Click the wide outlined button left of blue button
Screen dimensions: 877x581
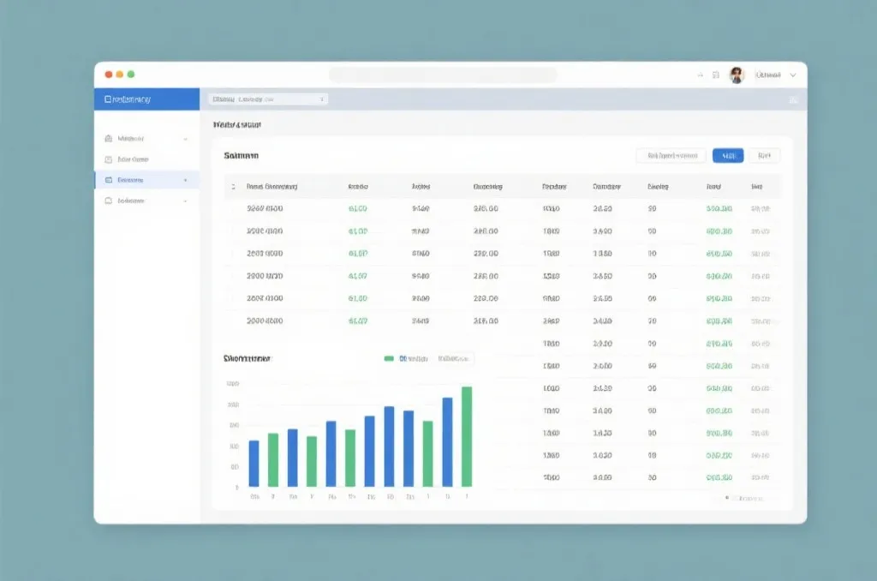[671, 156]
